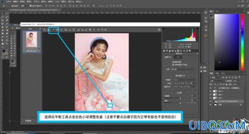Image resolution: width=249 pixels, height=134 pixels.
Task: Select the Adjustment Brush tool
Action: tap(87, 30)
